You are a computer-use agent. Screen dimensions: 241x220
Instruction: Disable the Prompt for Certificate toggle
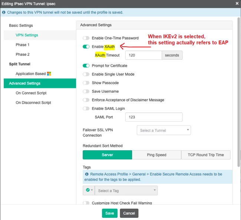coord(86,66)
